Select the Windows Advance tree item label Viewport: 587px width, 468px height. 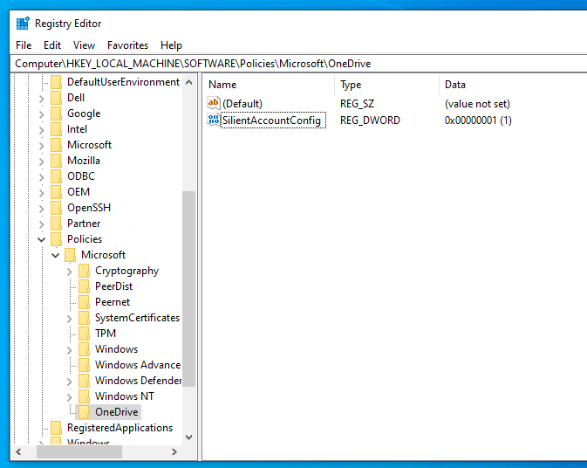click(138, 365)
